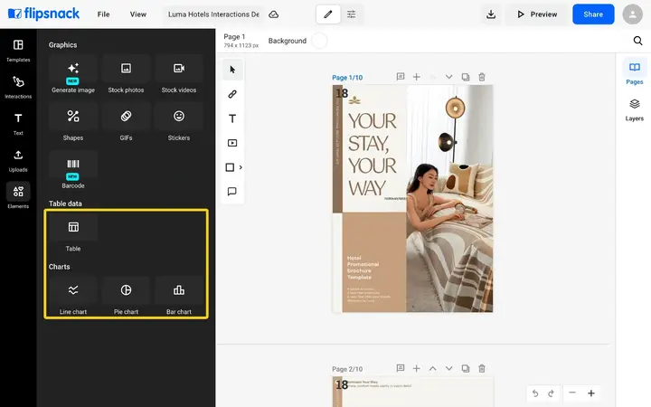
Task: Click the blue Share button
Action: (x=593, y=14)
